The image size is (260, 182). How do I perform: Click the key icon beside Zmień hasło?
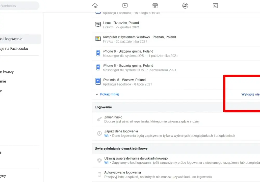[99, 119]
